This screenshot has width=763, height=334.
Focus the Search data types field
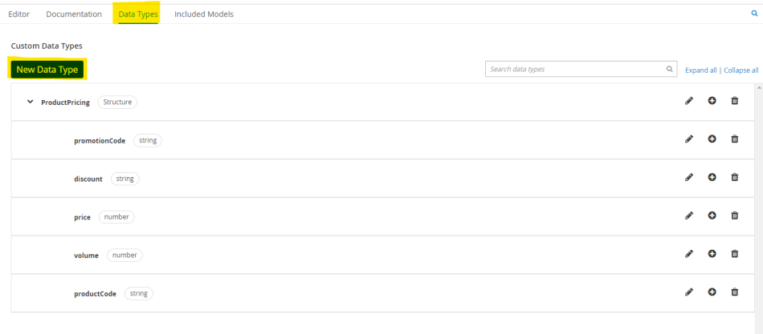pos(581,69)
